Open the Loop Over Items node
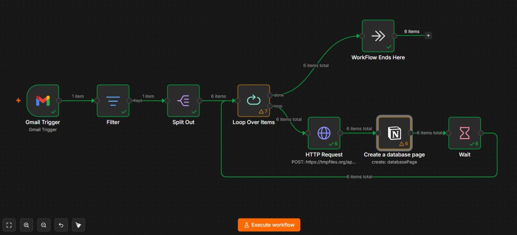Screen dimensions: 517x235 click(x=254, y=100)
